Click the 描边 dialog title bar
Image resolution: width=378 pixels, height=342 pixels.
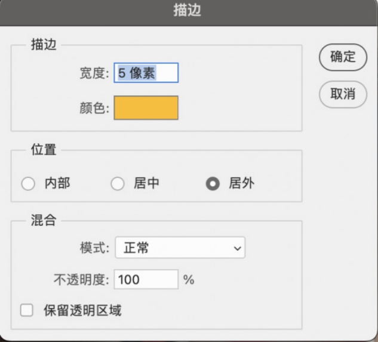tap(189, 12)
